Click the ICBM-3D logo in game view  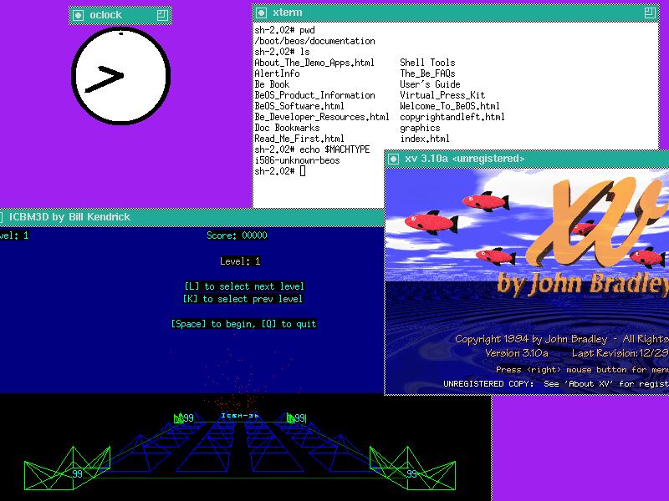[x=240, y=415]
